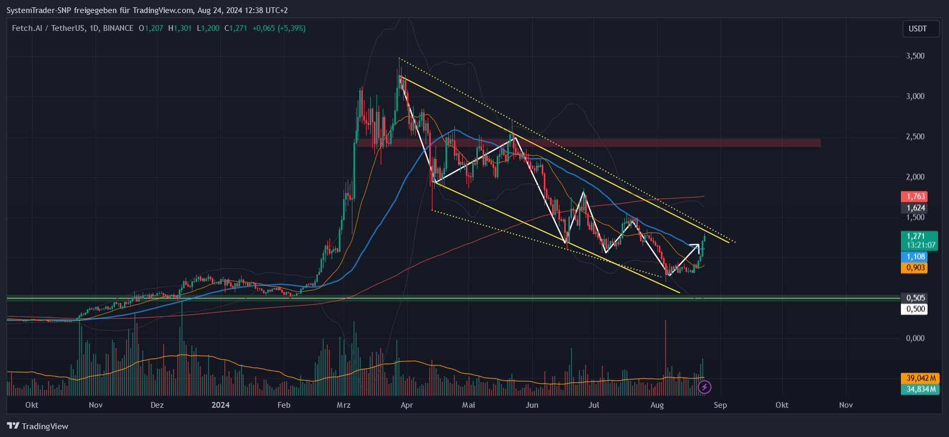Click the 0,000 price axis value

pyautogui.click(x=915, y=338)
